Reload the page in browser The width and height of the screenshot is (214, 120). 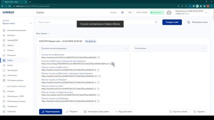tap(10, 6)
